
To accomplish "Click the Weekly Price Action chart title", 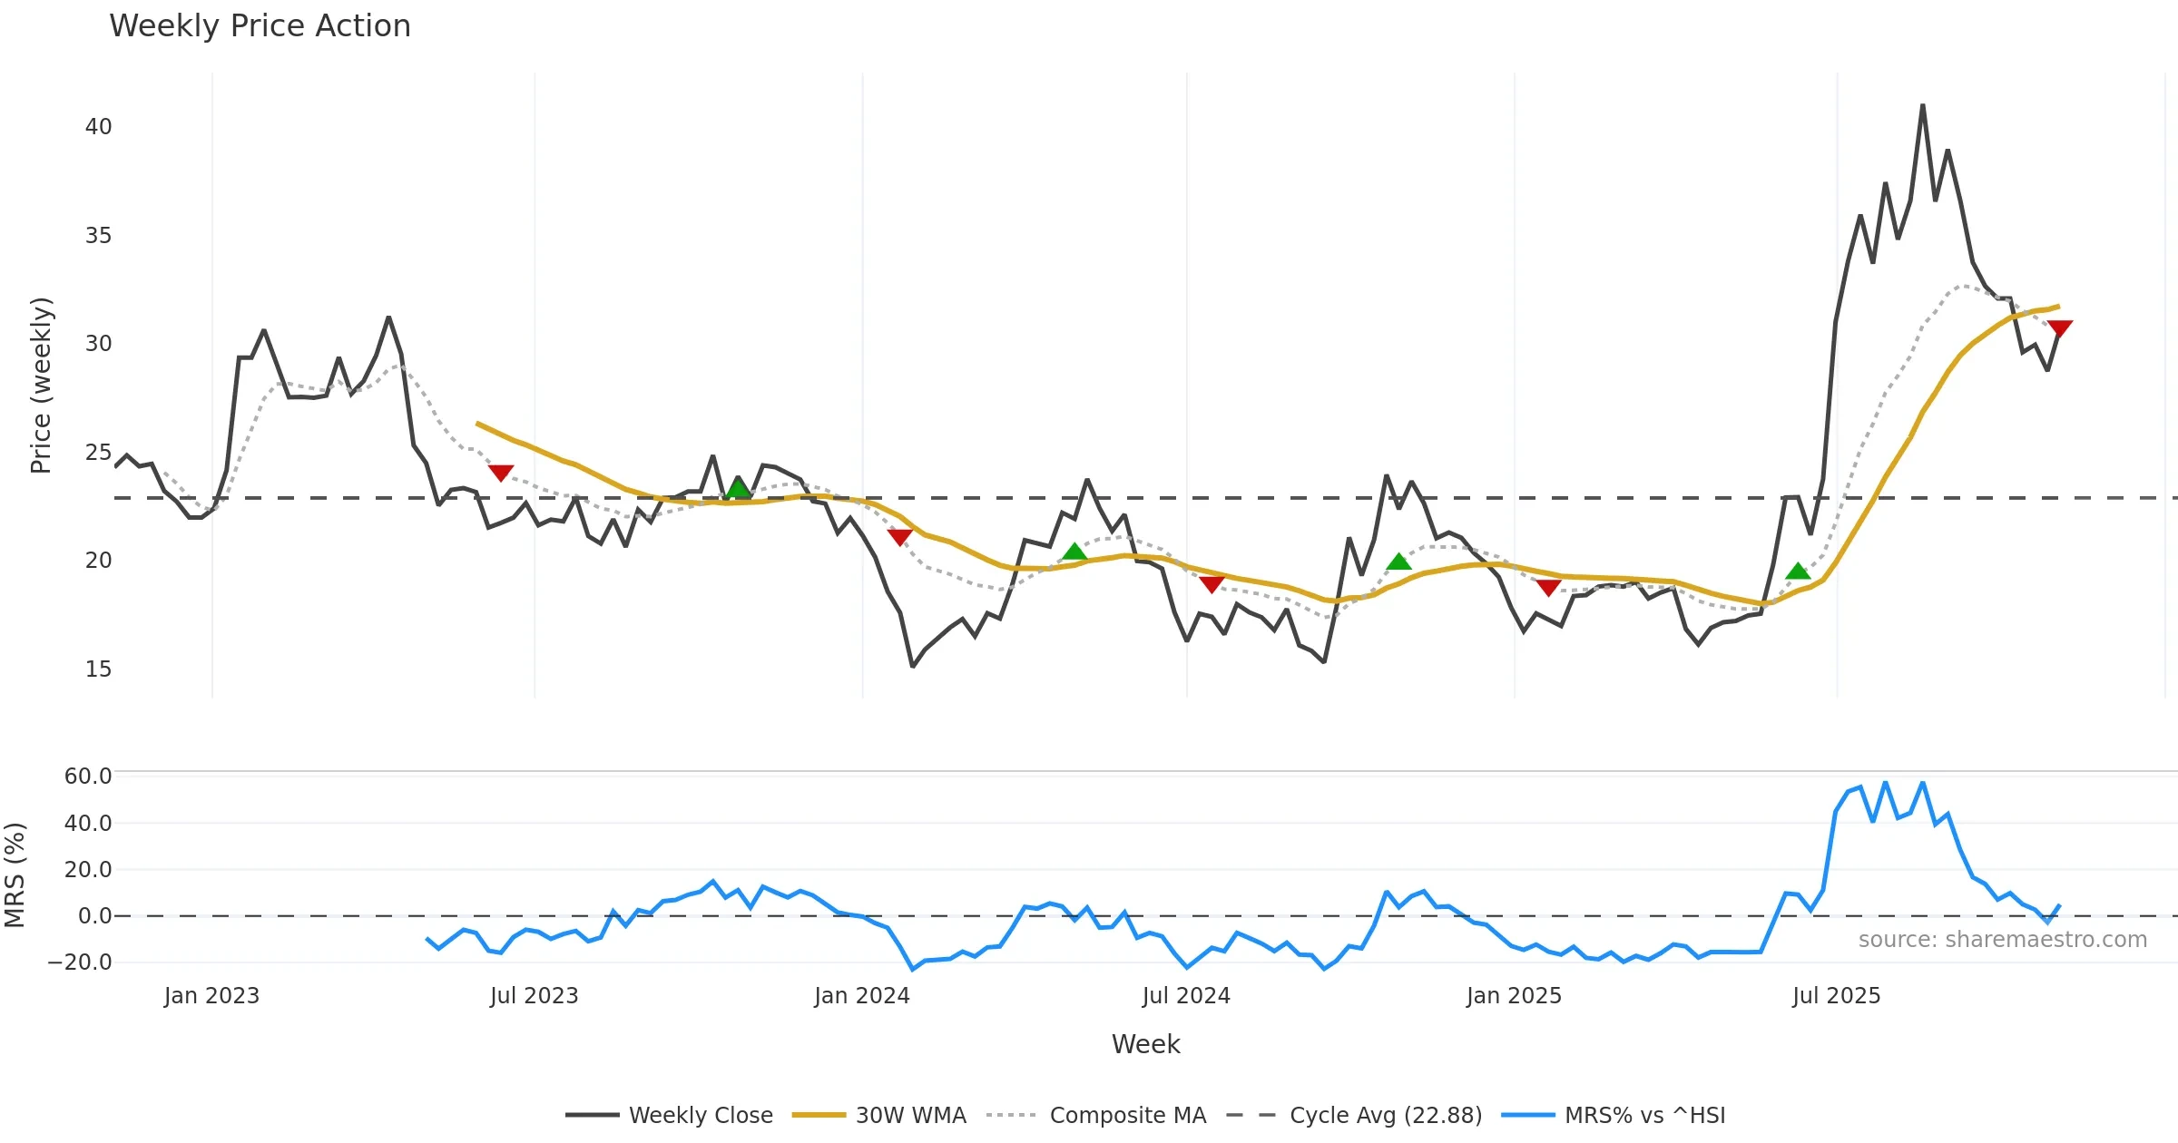I will click(x=260, y=25).
